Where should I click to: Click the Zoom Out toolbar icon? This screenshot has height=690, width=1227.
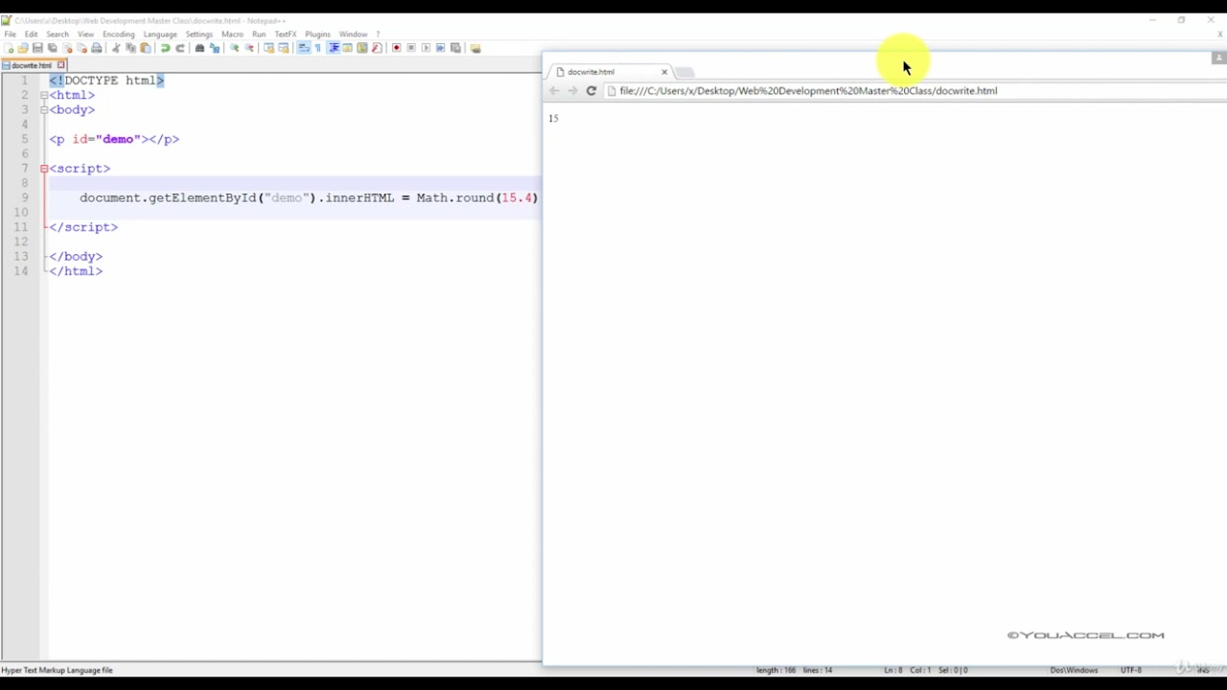point(249,48)
